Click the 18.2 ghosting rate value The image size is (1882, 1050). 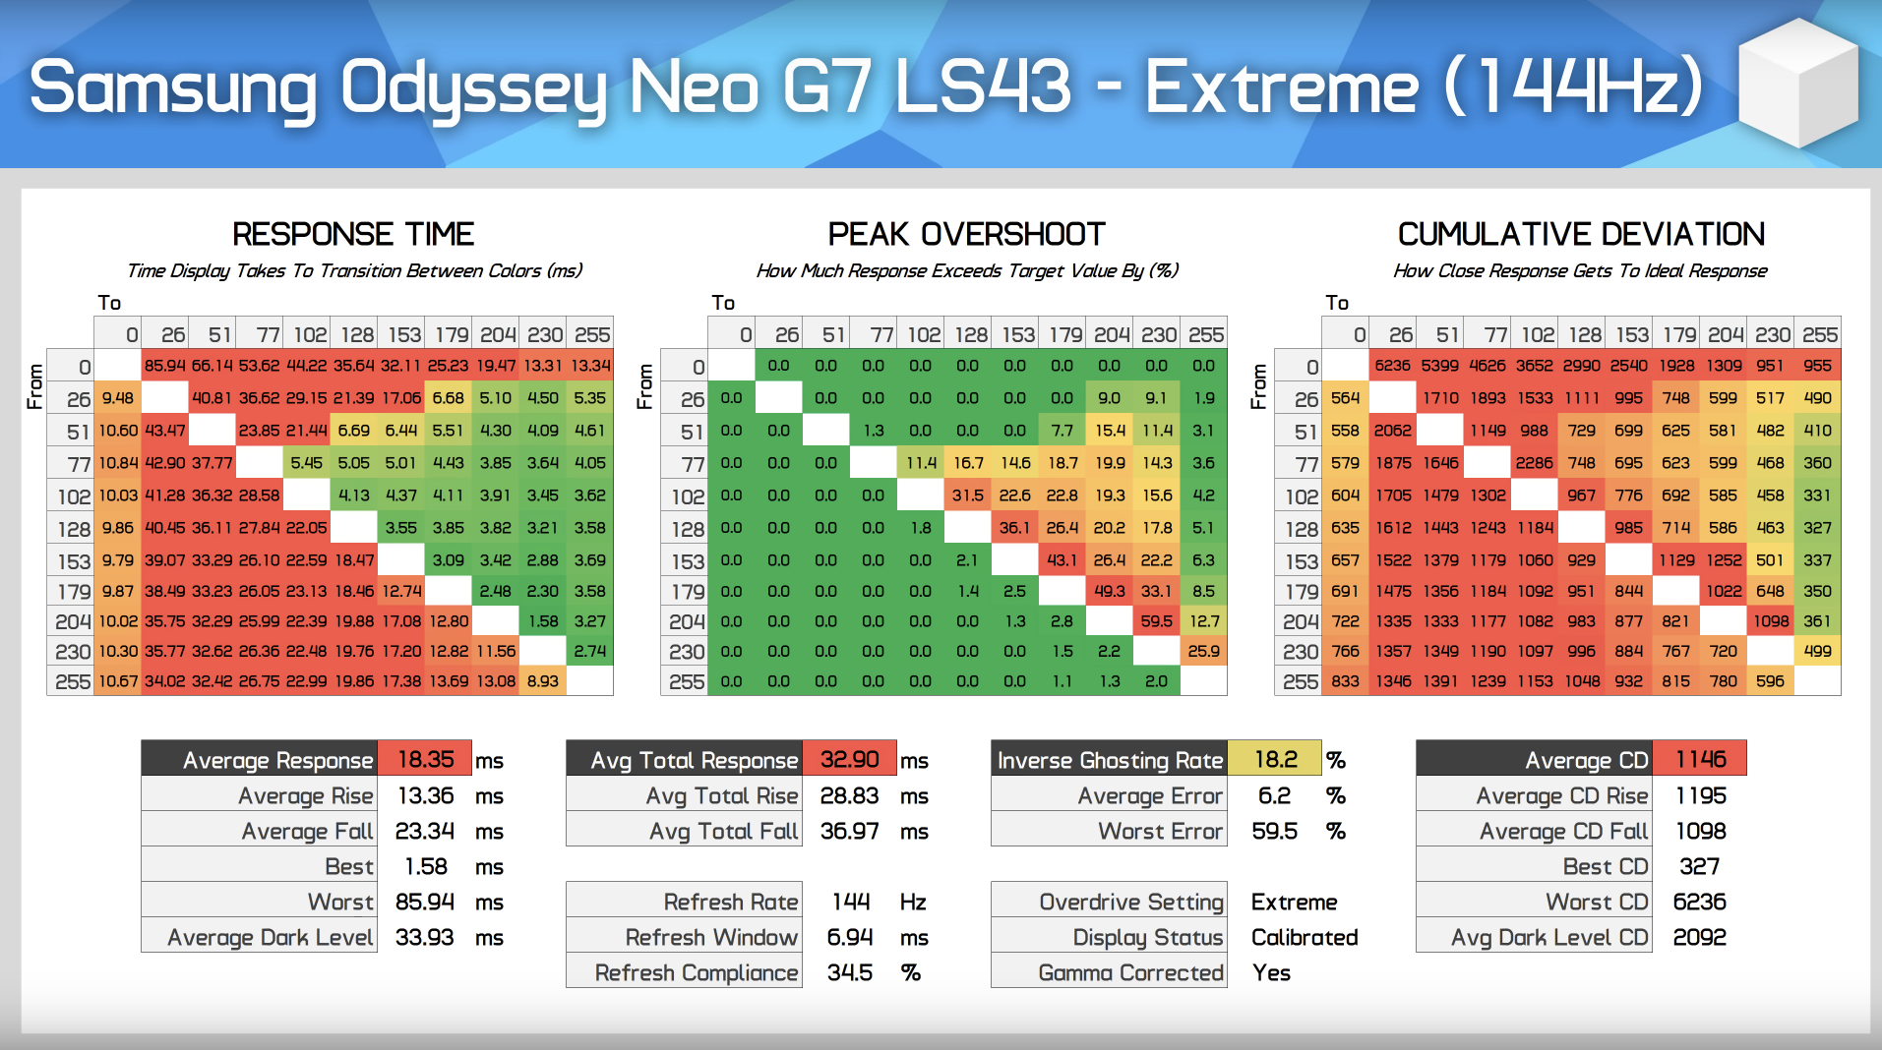[x=1275, y=759]
